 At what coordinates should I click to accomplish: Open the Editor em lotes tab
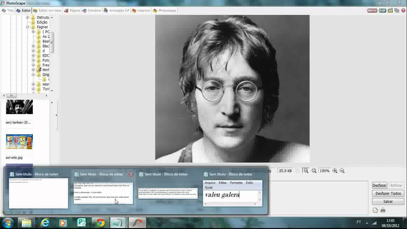click(47, 10)
